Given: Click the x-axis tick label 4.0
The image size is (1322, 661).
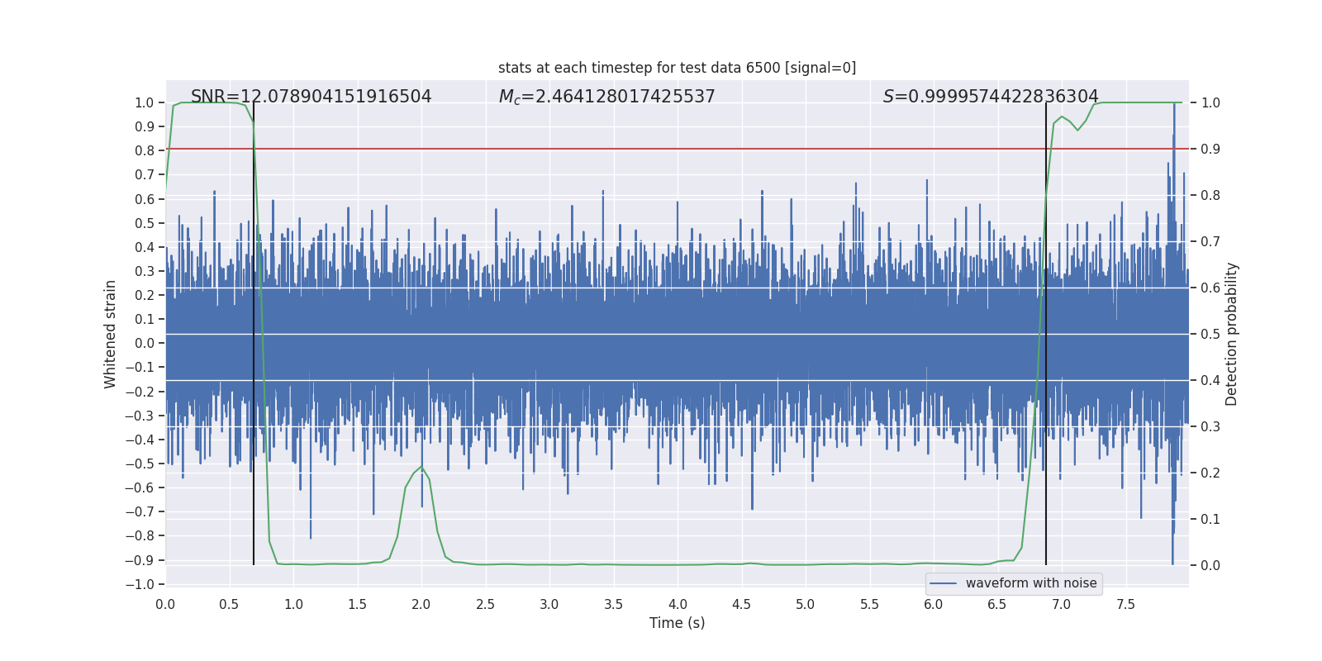Looking at the screenshot, I should click(678, 604).
